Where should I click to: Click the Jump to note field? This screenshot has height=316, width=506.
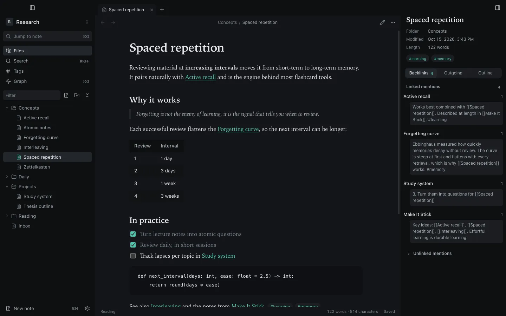[x=47, y=36]
